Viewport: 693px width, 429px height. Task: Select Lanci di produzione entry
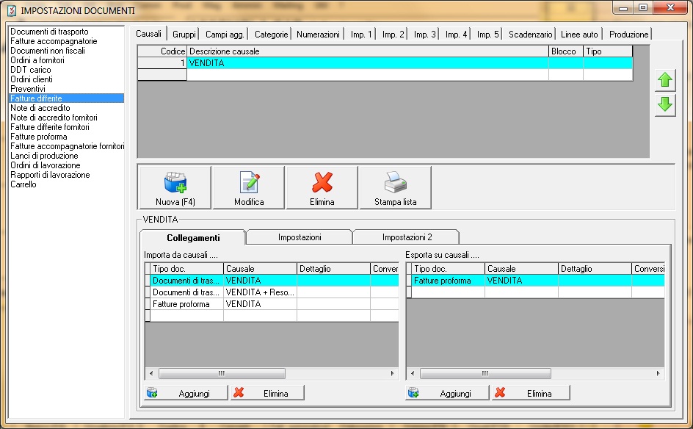[x=66, y=156]
